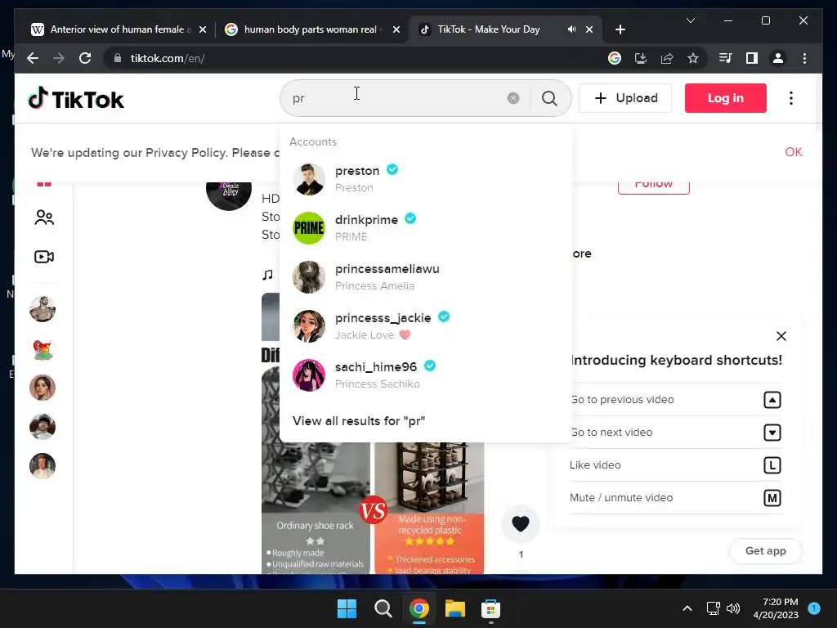Click the Get app button
This screenshot has width=837, height=628.
pos(765,550)
